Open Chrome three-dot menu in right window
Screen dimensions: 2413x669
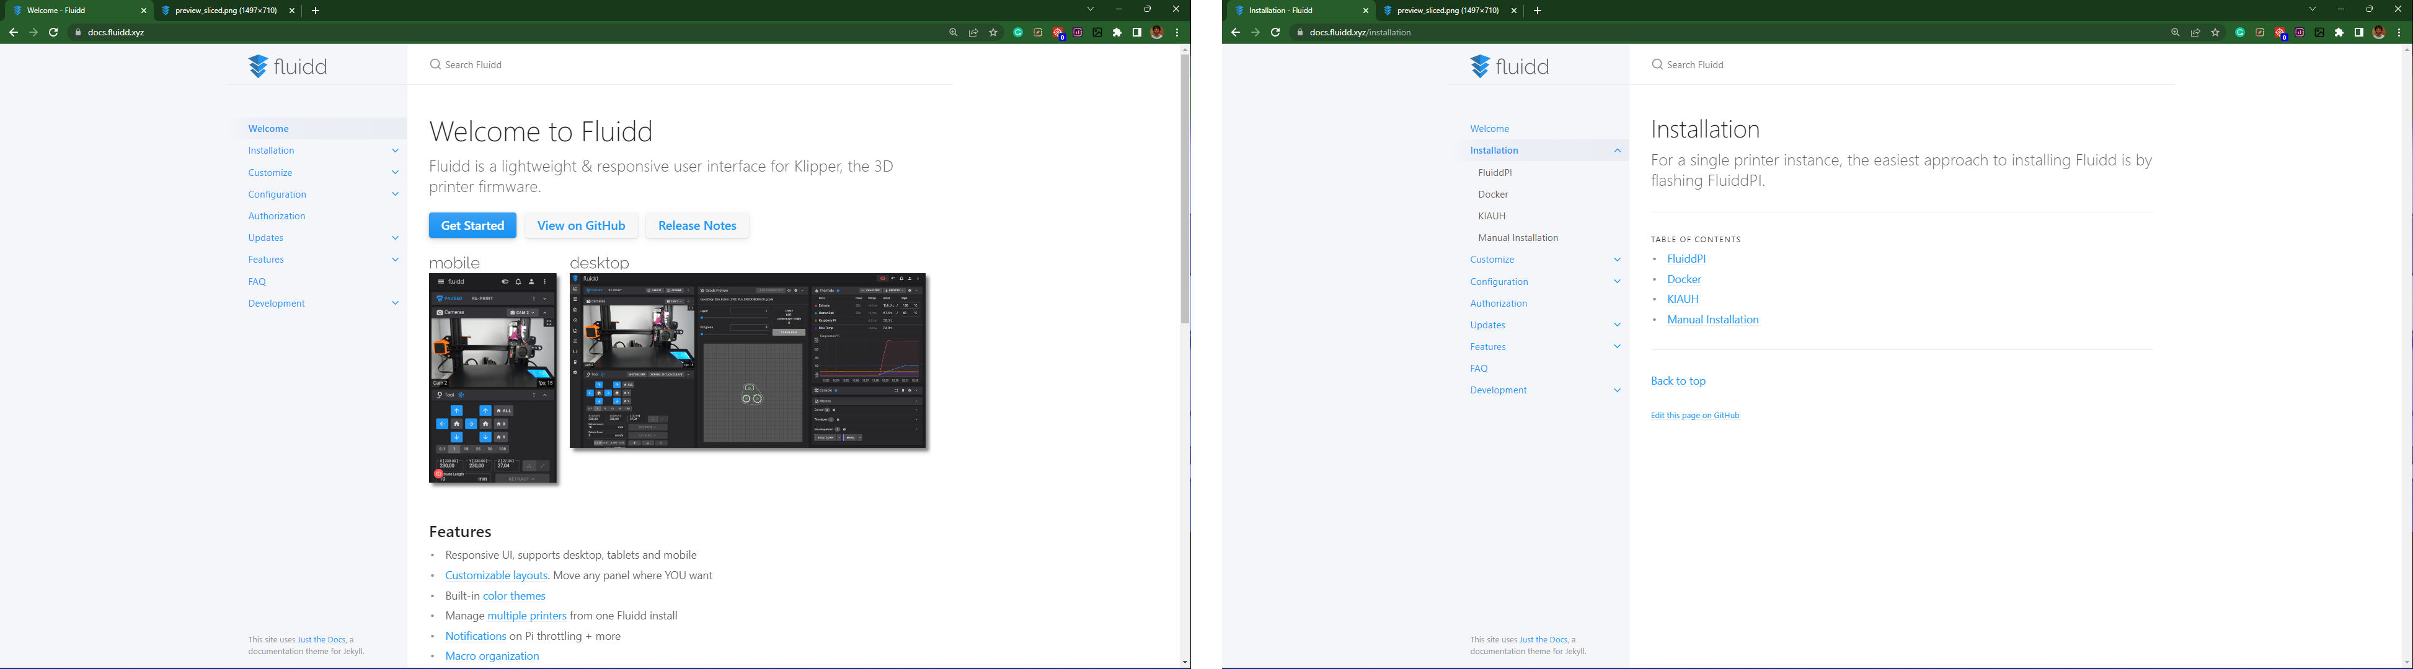pos(2399,33)
